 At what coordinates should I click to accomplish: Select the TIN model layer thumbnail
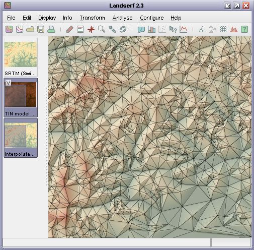click(21, 97)
